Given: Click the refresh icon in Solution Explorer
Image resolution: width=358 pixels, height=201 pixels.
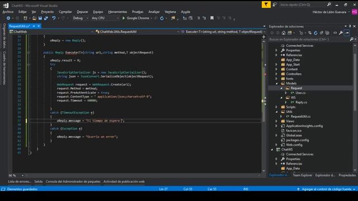Looking at the screenshot, I should point(315,33).
